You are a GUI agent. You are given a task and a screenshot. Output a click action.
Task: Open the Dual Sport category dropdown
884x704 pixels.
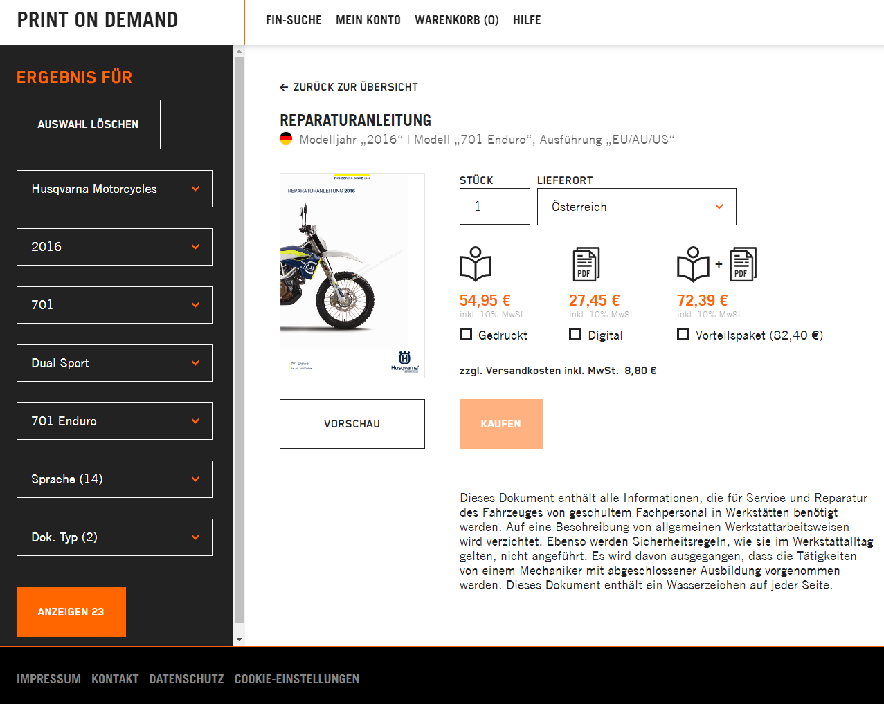(114, 363)
